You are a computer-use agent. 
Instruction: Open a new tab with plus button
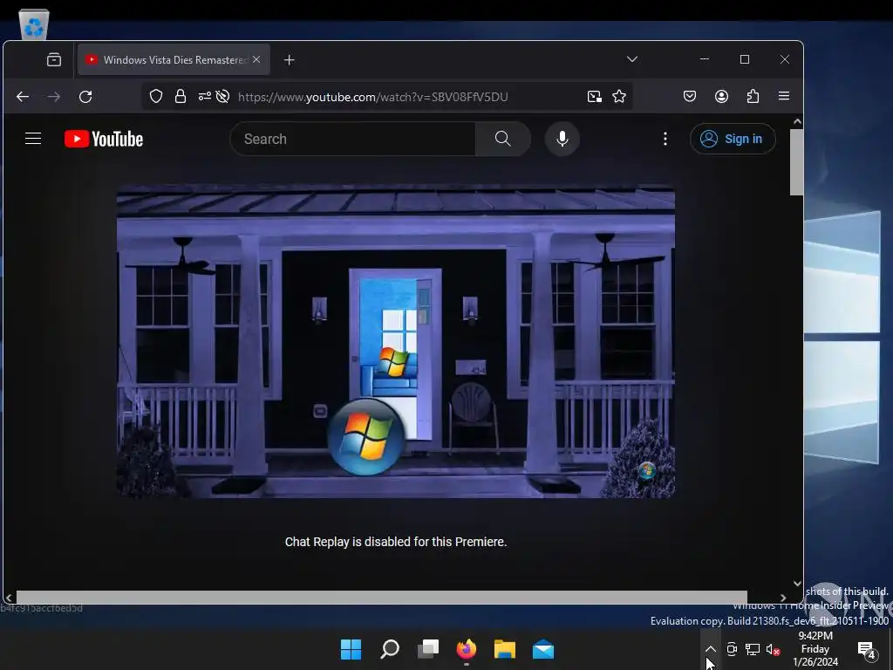click(290, 60)
